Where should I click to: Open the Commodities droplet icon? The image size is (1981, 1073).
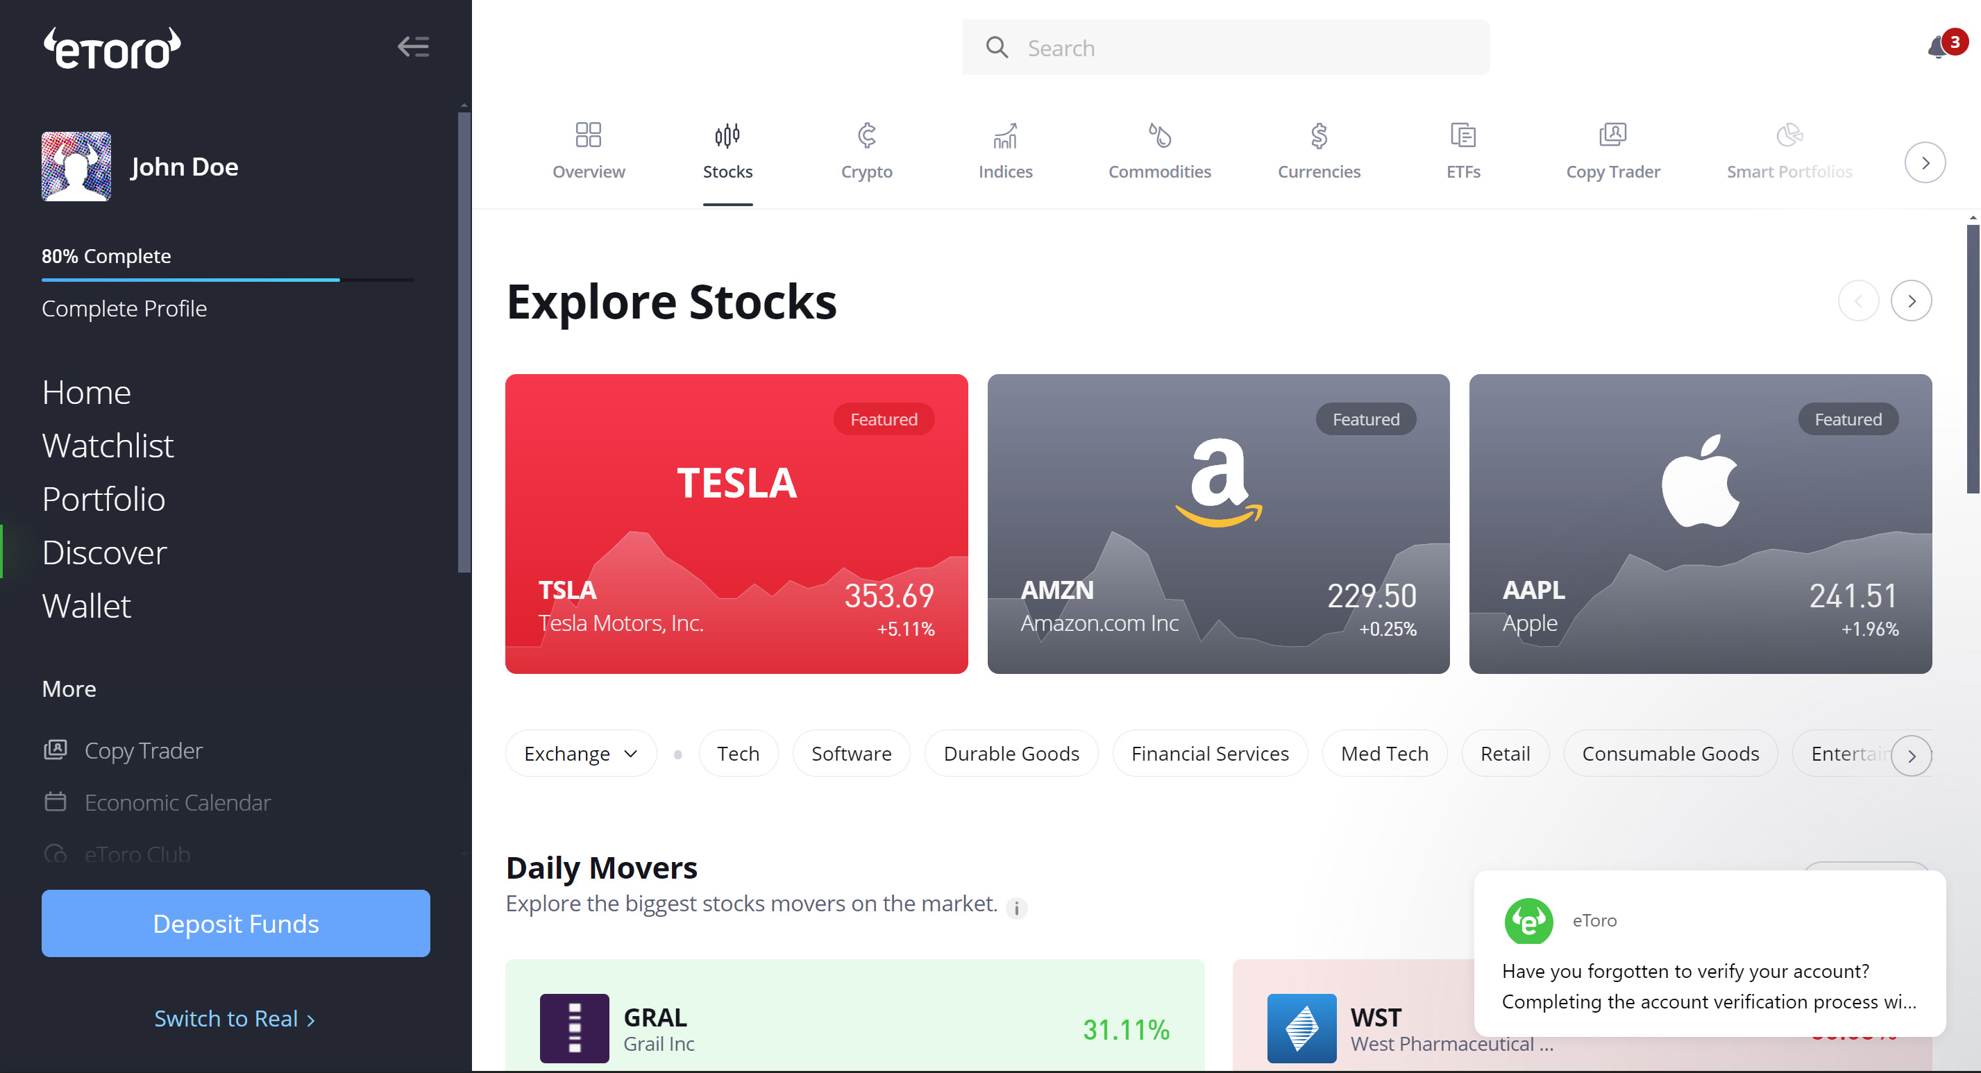click(1159, 136)
